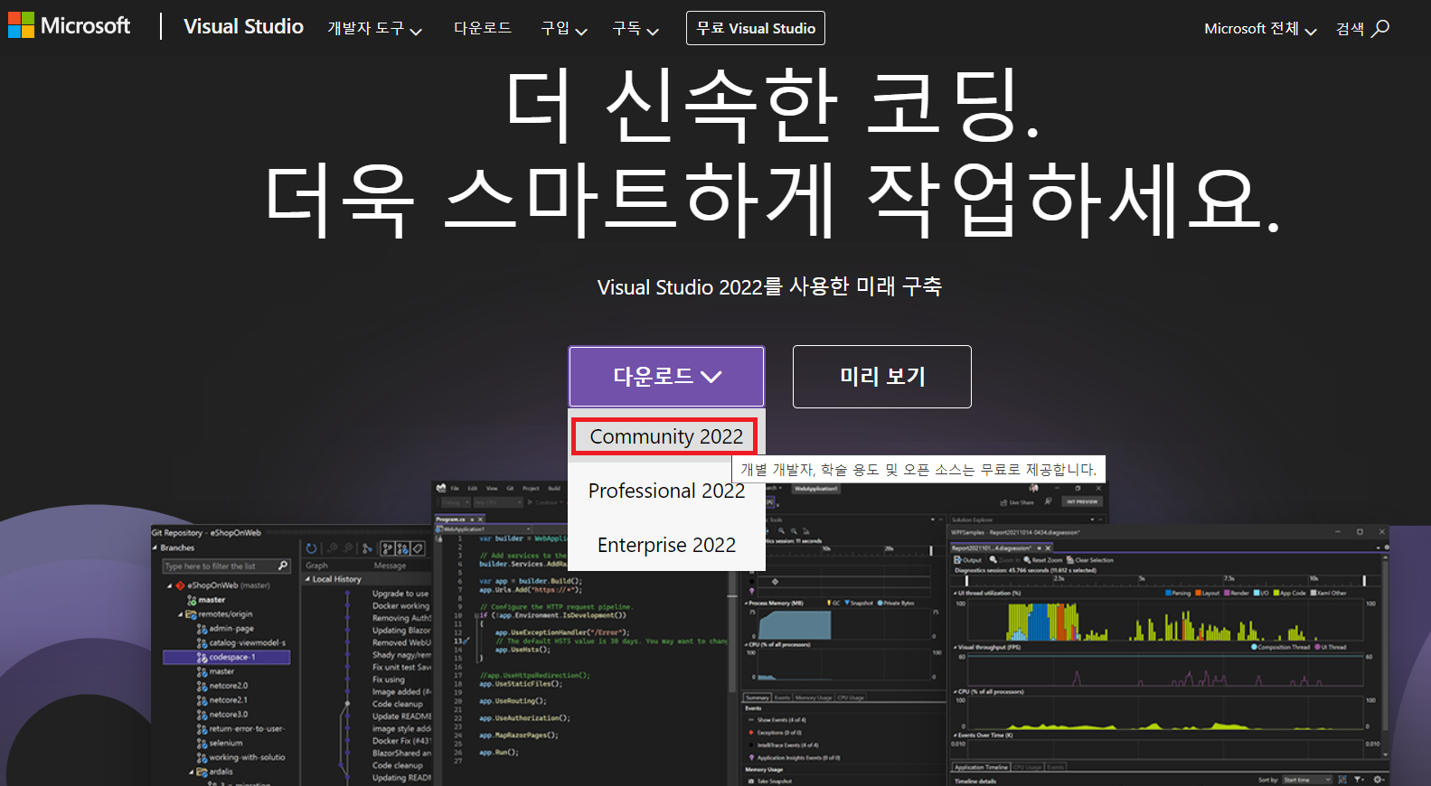Click the Microsoft logo in the header
The image size is (1431, 786).
coord(70,25)
